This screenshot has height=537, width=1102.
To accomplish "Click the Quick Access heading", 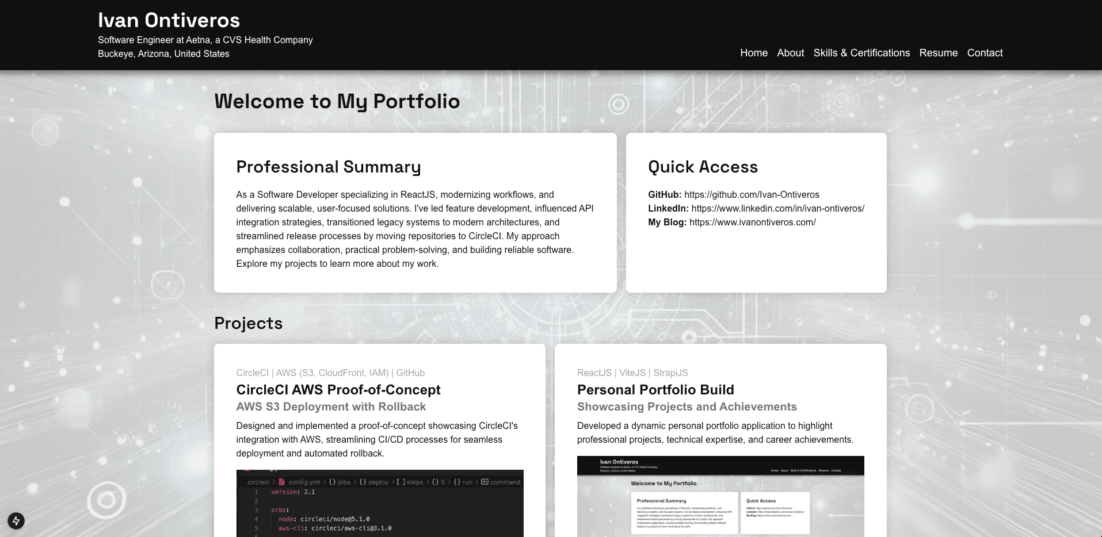I will pos(703,167).
